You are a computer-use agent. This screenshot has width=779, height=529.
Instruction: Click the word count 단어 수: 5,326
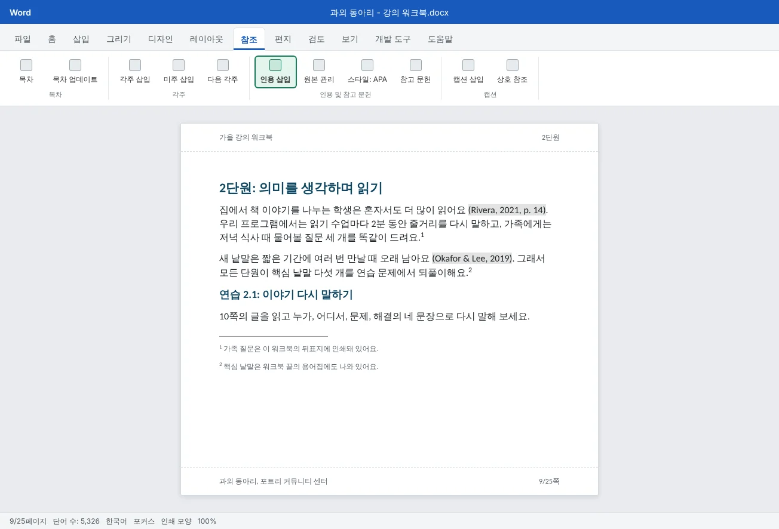pos(76,521)
